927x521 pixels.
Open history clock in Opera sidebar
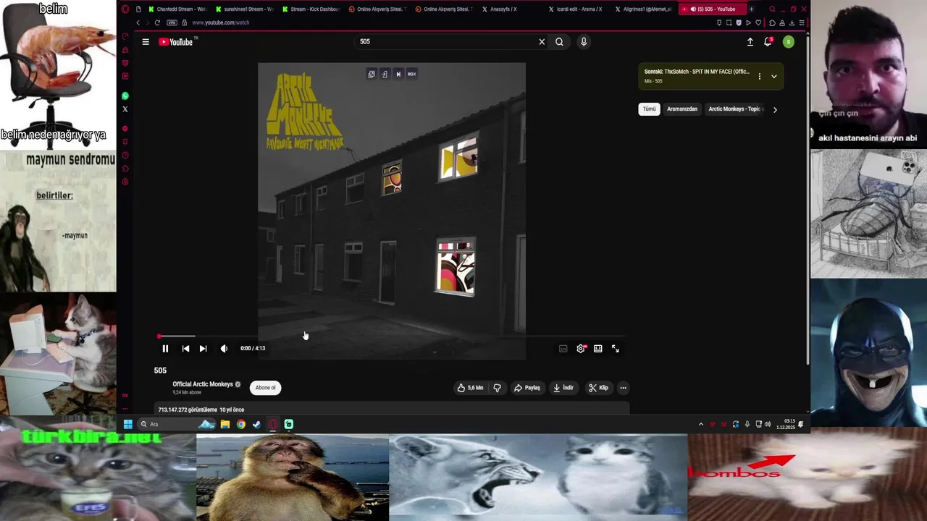point(125,156)
